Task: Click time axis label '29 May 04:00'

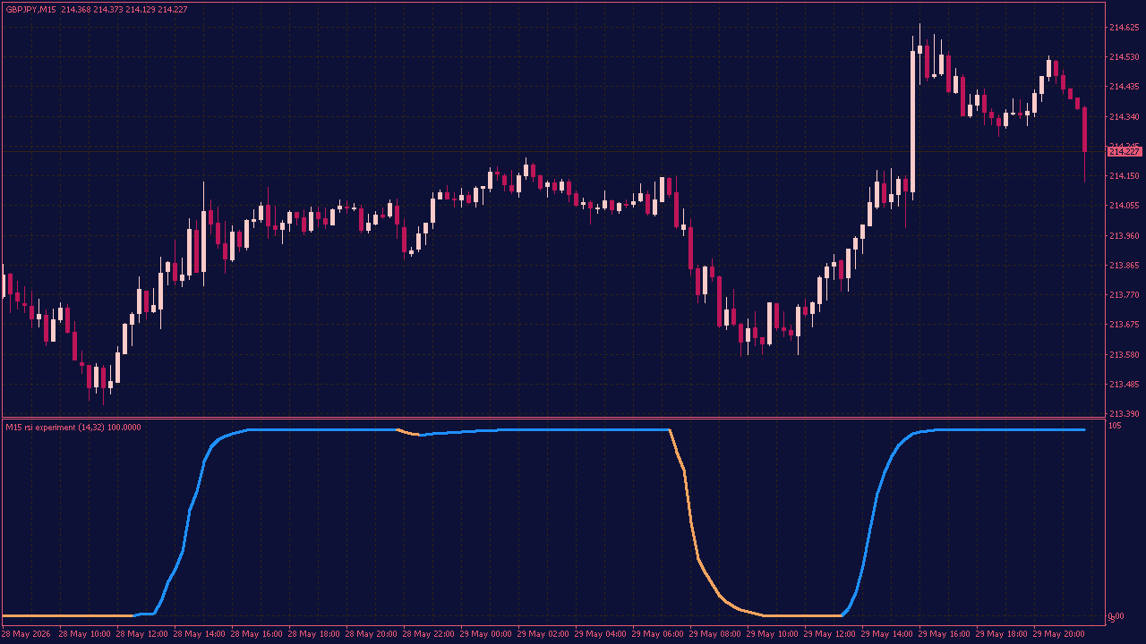Action: click(601, 634)
